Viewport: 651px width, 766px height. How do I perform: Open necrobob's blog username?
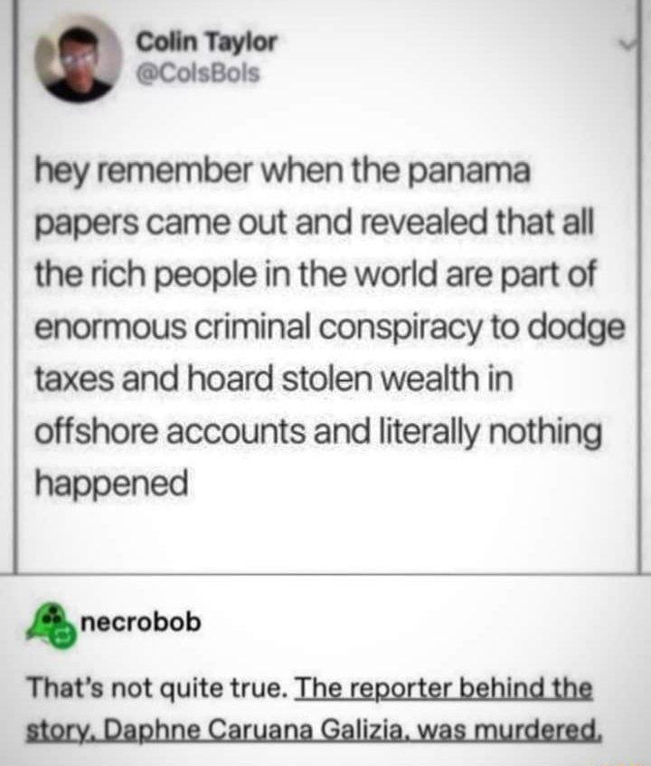coord(140,622)
